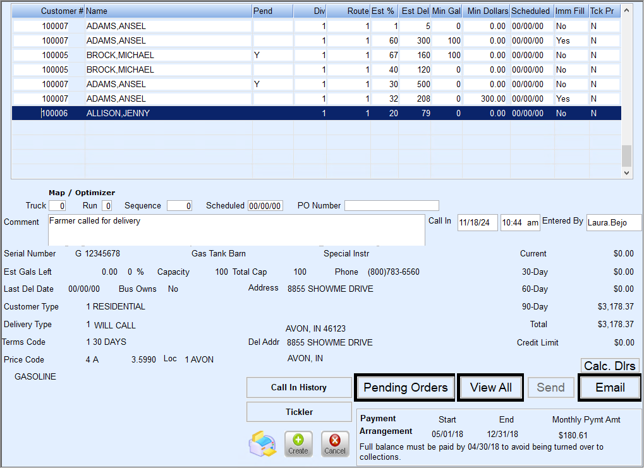644x468 pixels.
Task: Click the Run input field
Action: 107,206
